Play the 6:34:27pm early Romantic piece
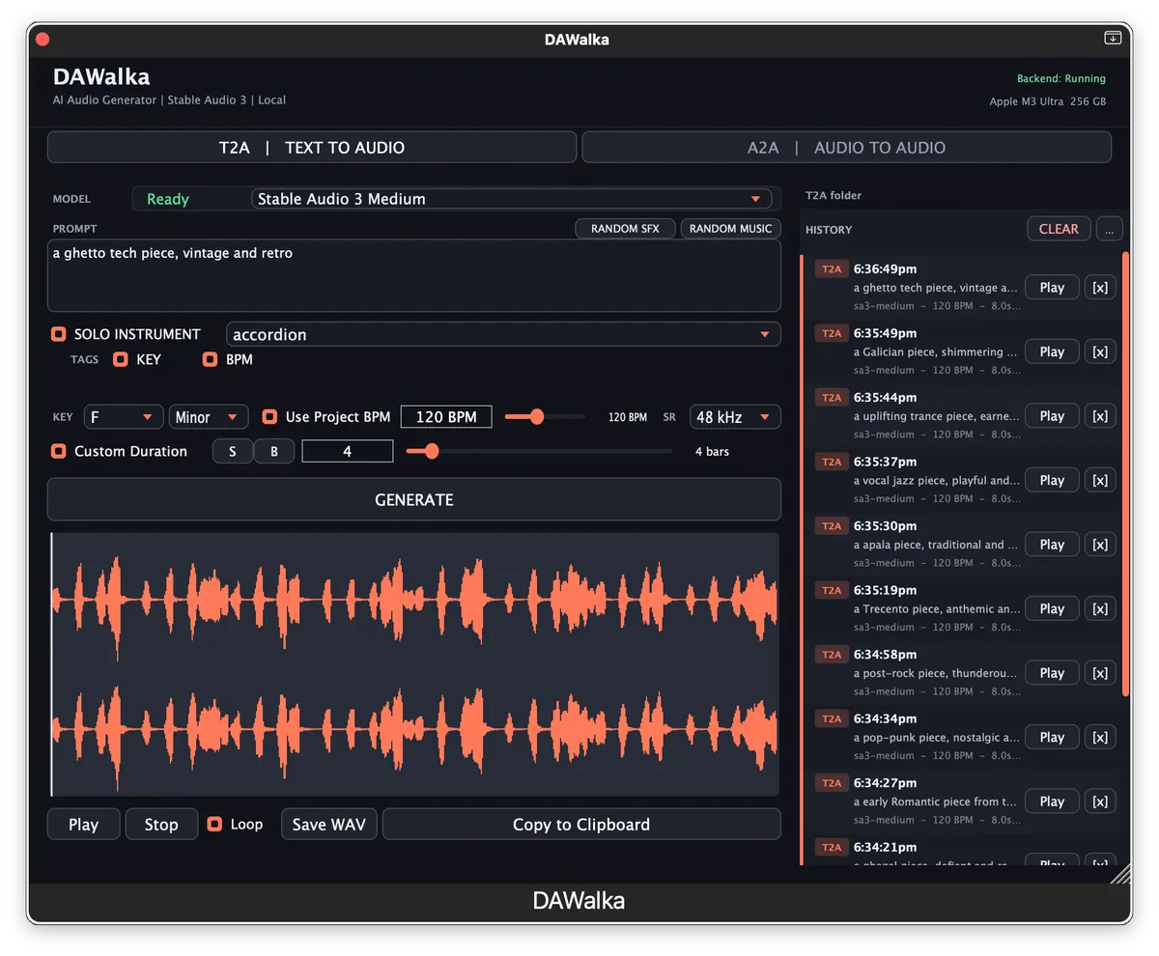Viewport: 1159px width, 956px height. pos(1052,801)
